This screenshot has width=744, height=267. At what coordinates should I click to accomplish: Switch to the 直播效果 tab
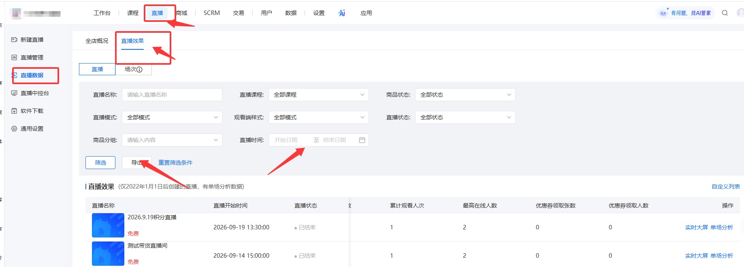point(132,41)
